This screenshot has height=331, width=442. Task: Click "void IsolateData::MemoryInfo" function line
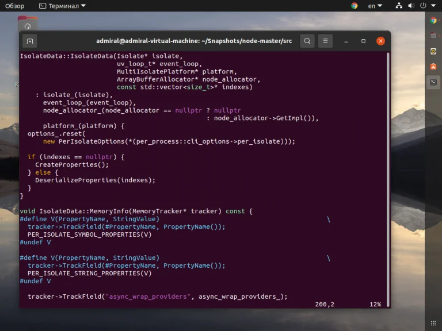136,211
